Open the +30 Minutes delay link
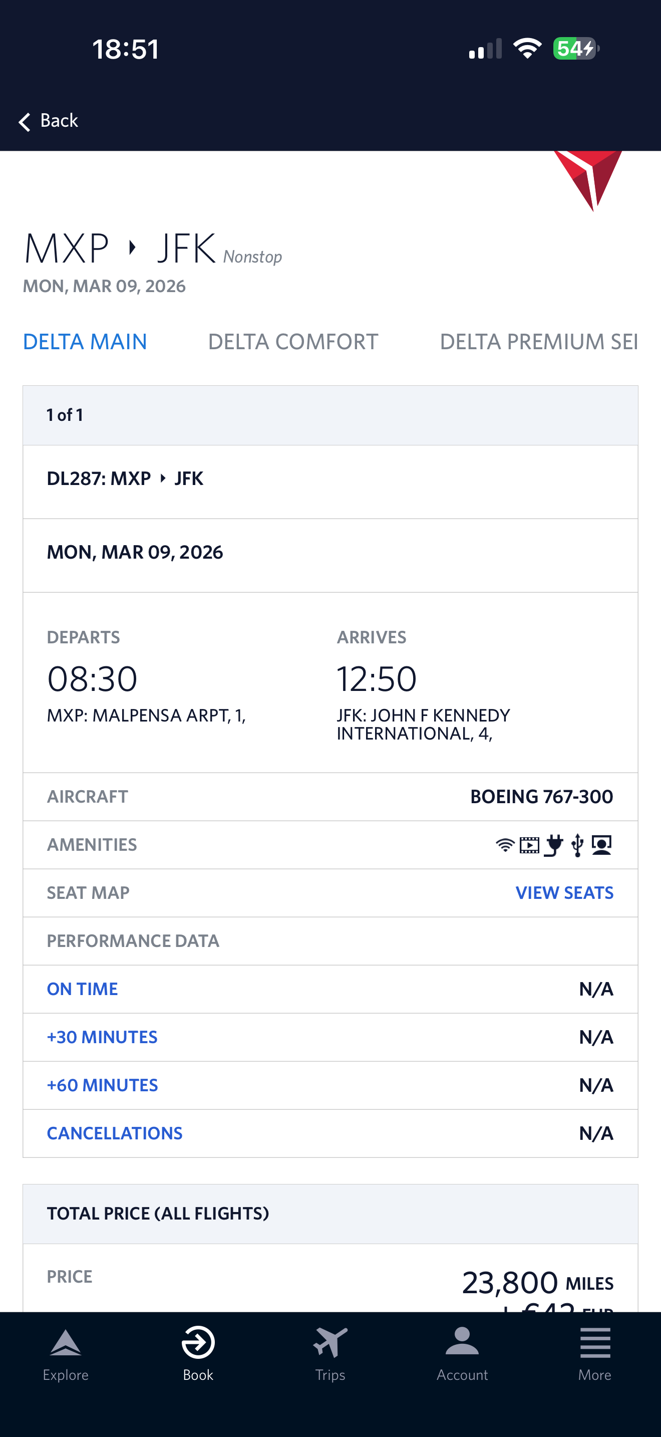Image resolution: width=661 pixels, height=1437 pixels. click(102, 1037)
